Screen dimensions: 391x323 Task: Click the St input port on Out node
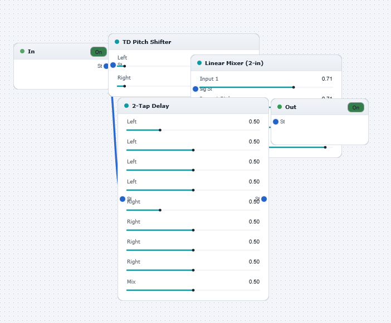point(276,122)
